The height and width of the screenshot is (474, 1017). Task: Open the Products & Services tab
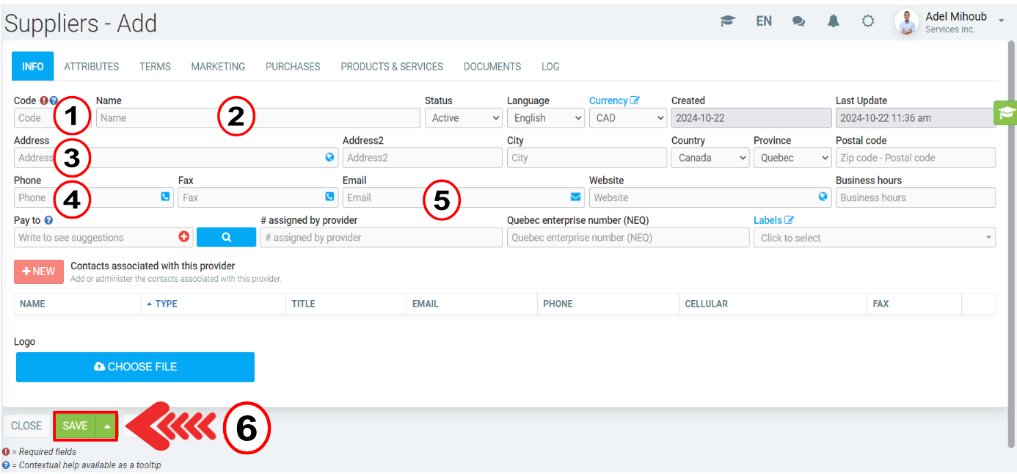(x=391, y=67)
